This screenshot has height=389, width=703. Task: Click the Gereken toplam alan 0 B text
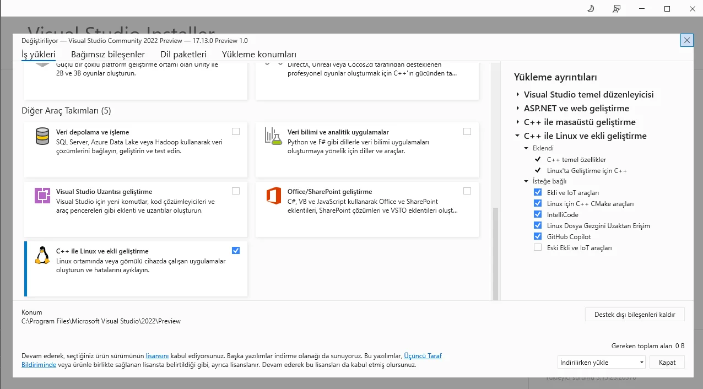648,346
